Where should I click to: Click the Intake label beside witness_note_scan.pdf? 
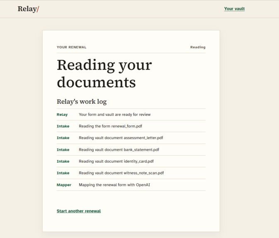pyautogui.click(x=63, y=173)
